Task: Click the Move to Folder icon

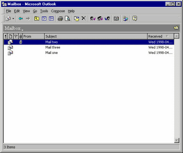Action: click(77, 18)
